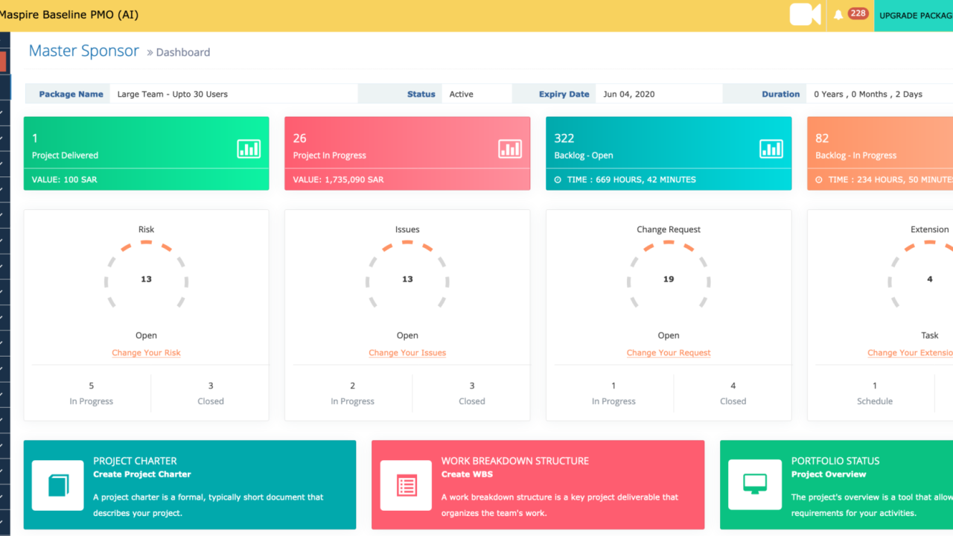953x536 pixels.
Task: Click the 'Maspire Baseline PMO (AI)' title
Action: (69, 14)
